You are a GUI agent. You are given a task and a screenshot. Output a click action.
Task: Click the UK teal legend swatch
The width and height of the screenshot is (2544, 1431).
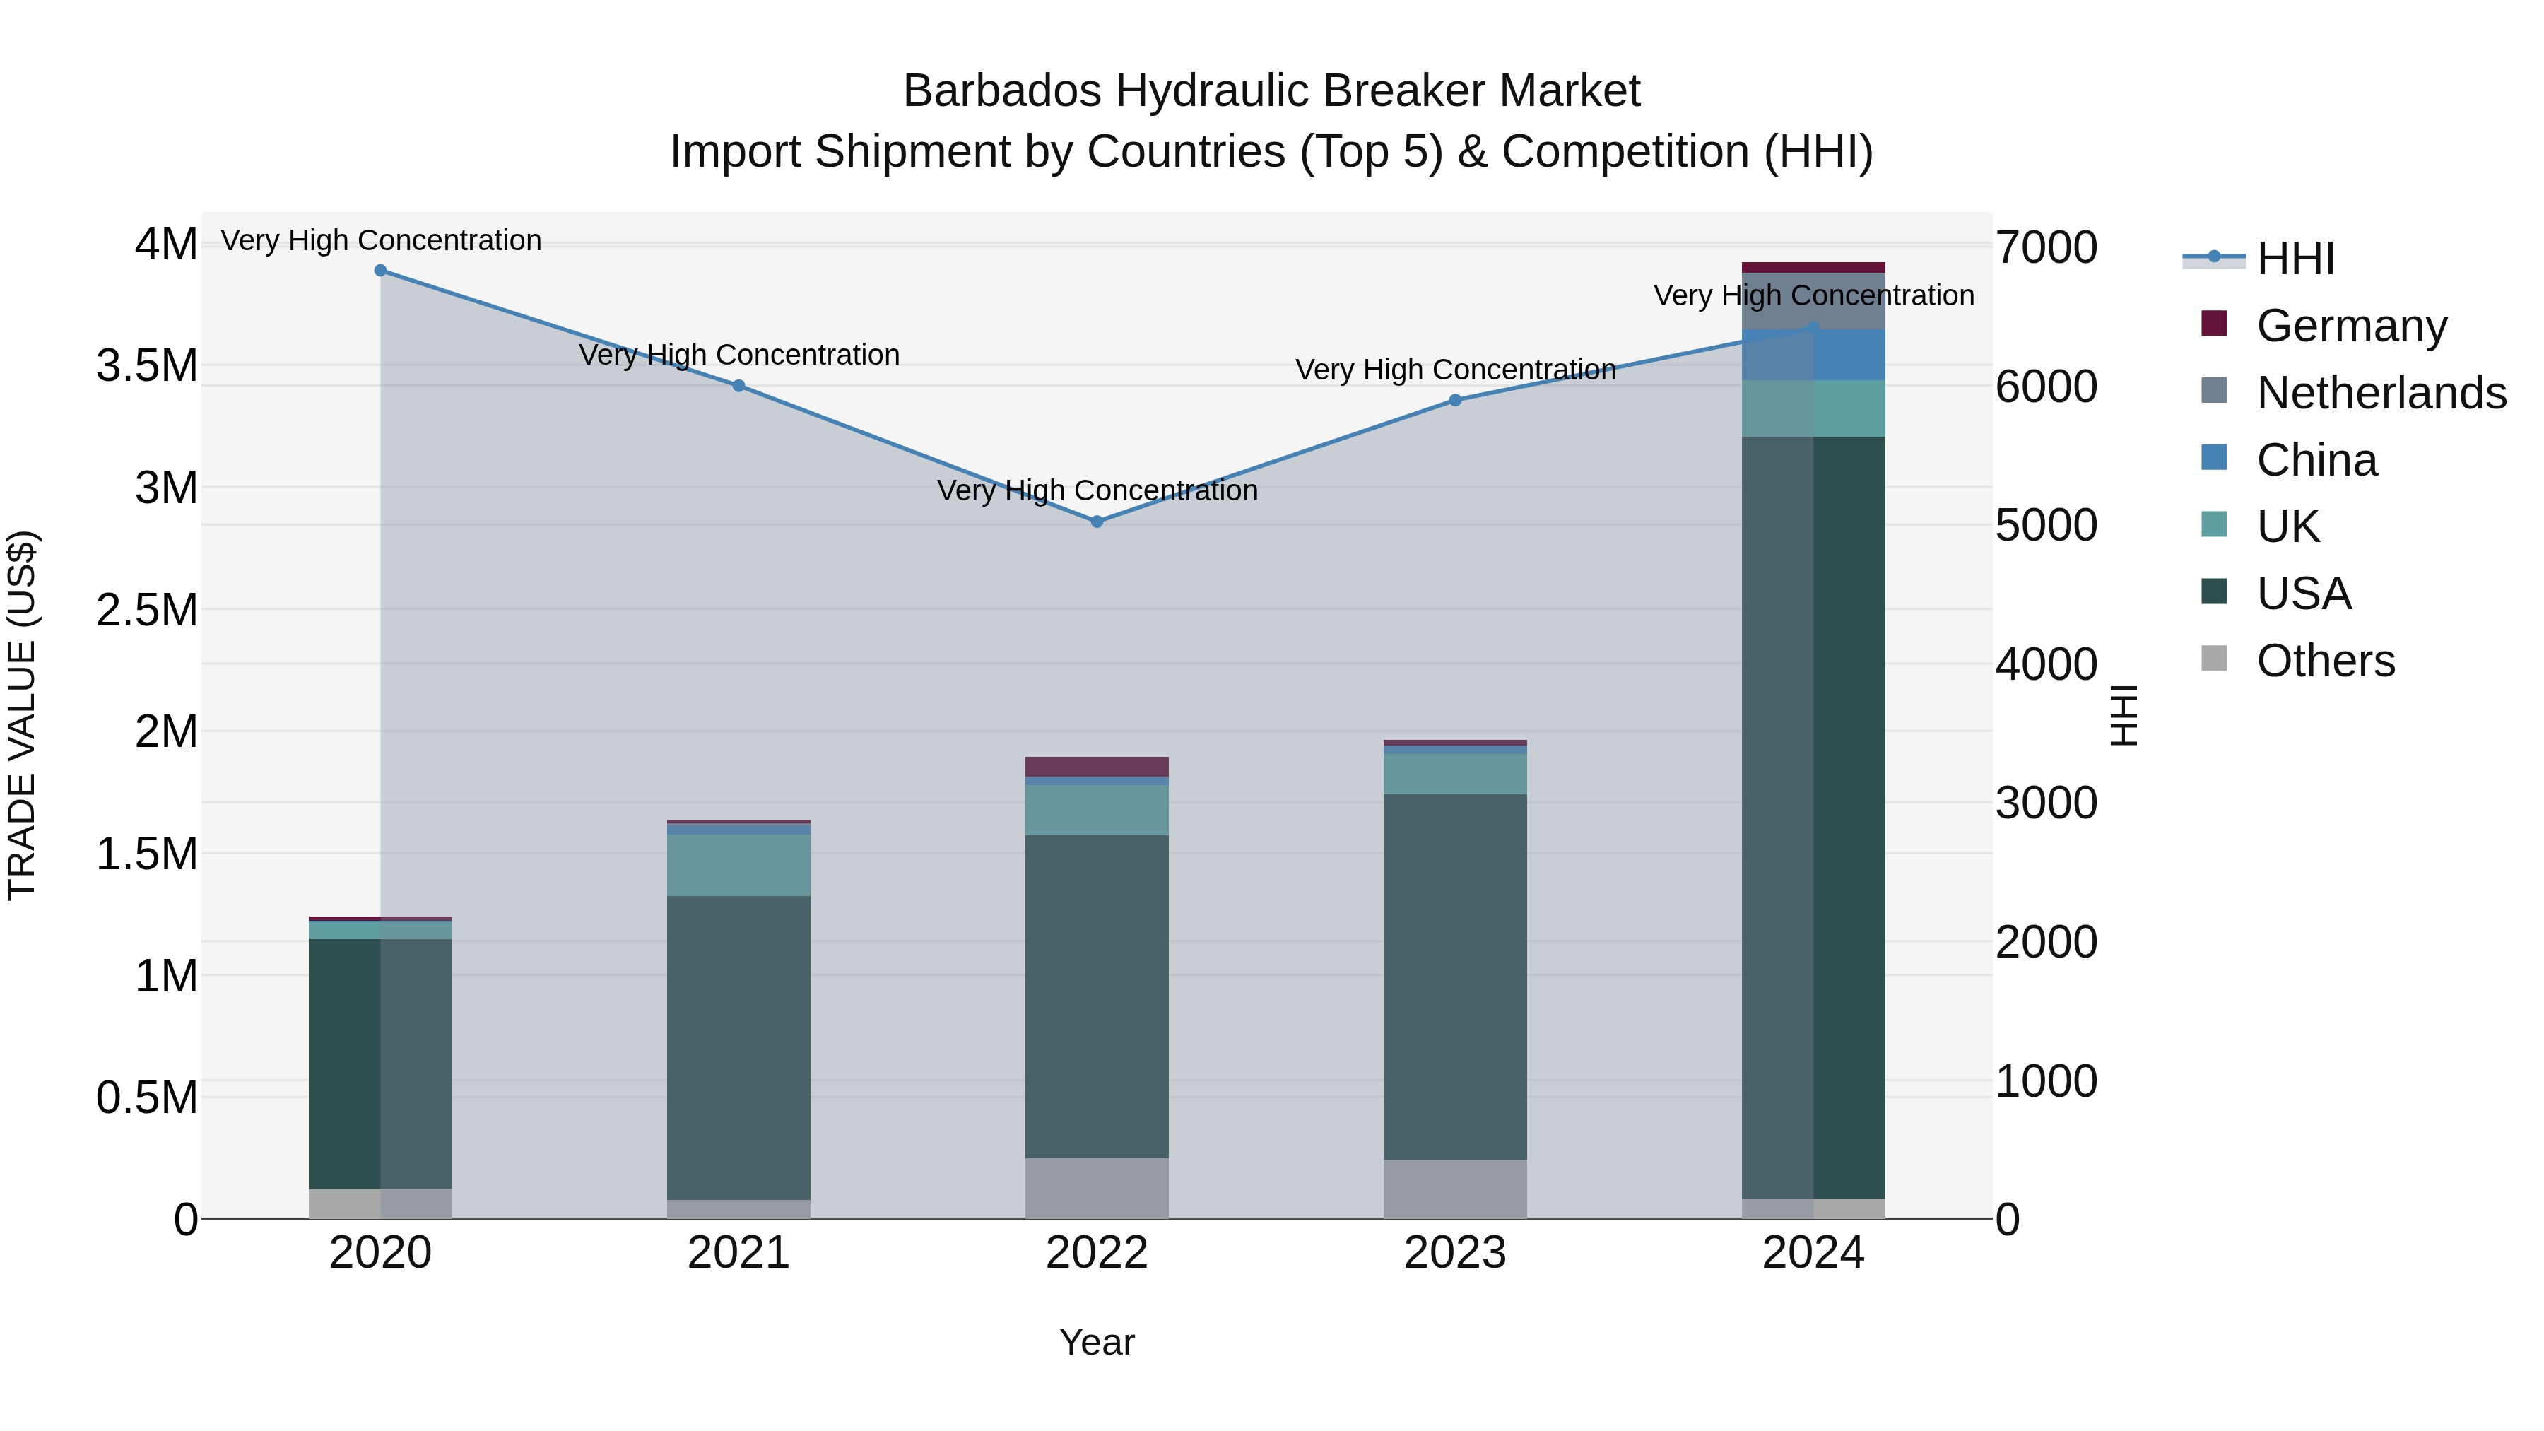pyautogui.click(x=2214, y=524)
